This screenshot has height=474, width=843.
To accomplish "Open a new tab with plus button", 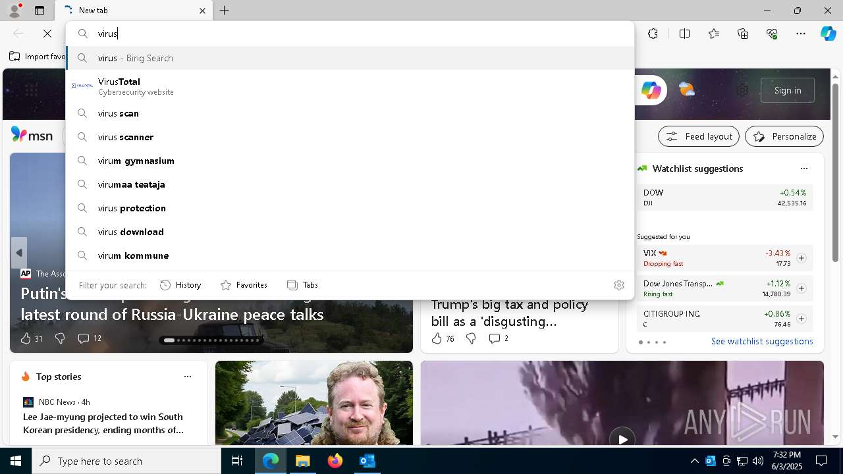I will click(225, 11).
